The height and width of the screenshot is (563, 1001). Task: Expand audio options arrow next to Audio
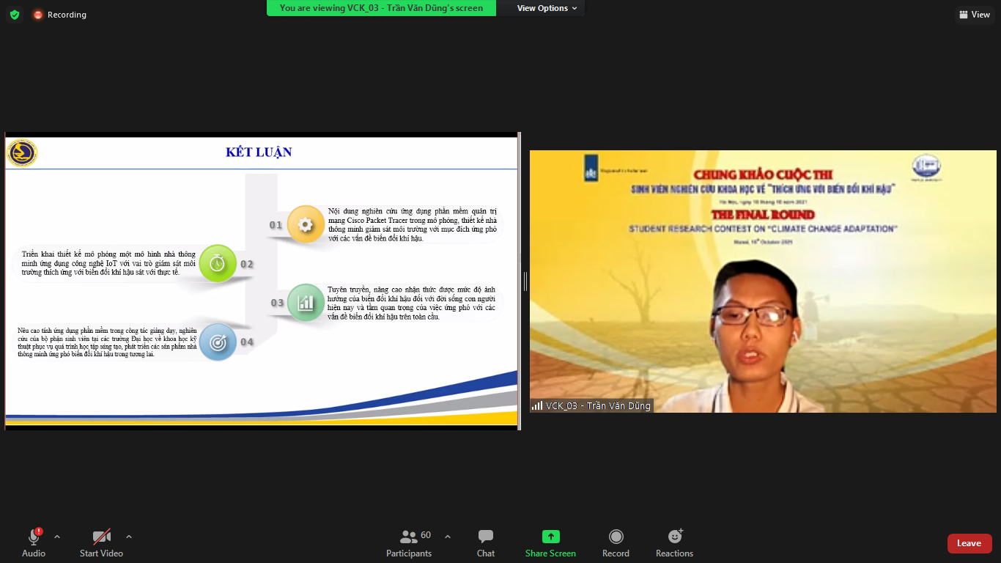57,537
